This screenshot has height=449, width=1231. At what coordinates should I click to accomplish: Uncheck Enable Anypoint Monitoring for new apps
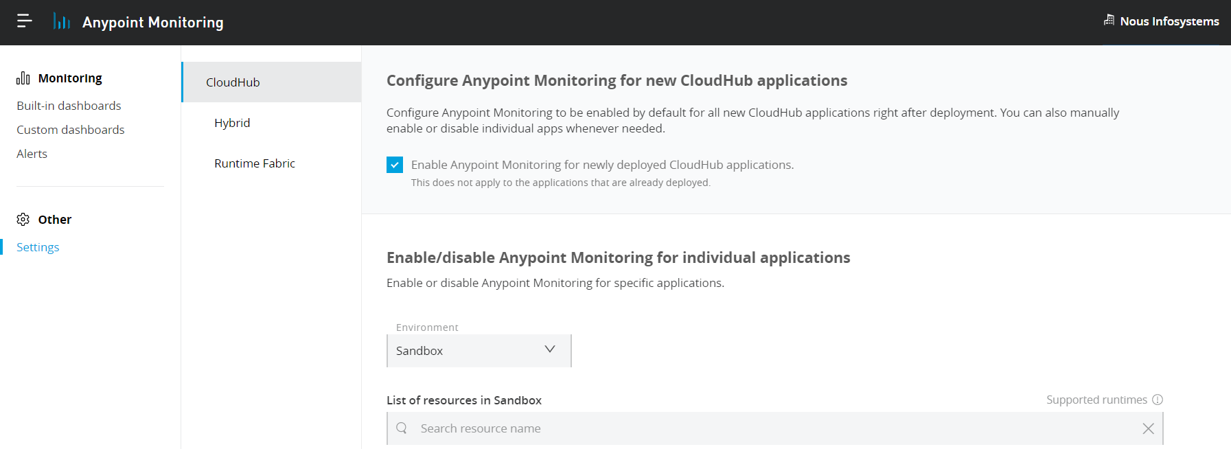[395, 165]
